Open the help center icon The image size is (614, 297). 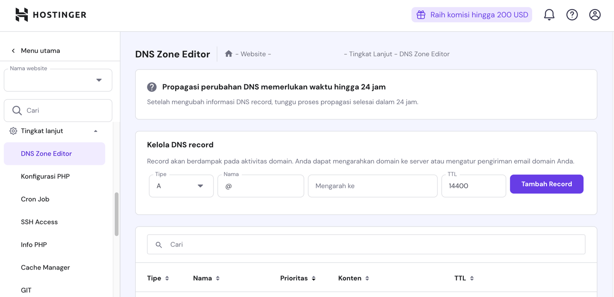click(572, 14)
